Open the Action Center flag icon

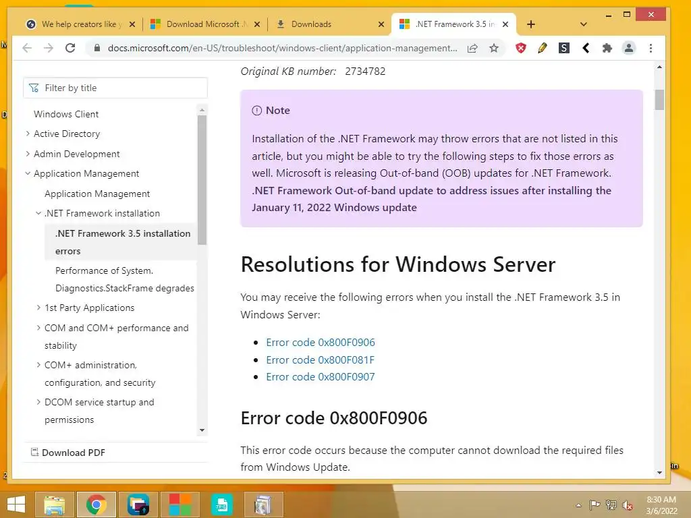tap(595, 505)
